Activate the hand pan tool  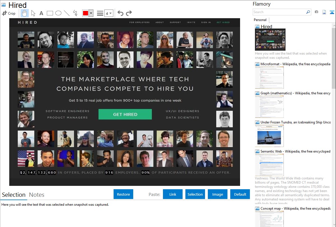pos(24,13)
